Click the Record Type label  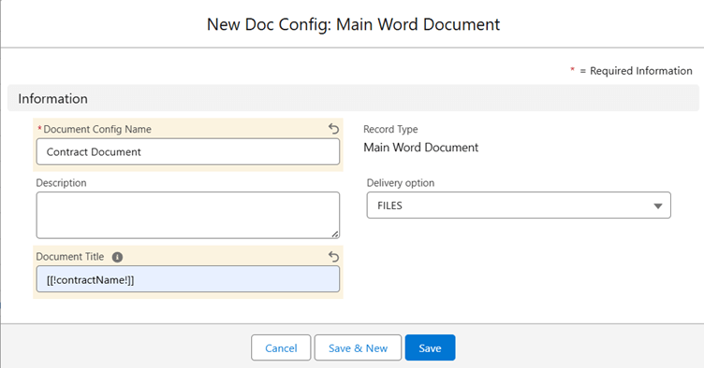(x=390, y=129)
